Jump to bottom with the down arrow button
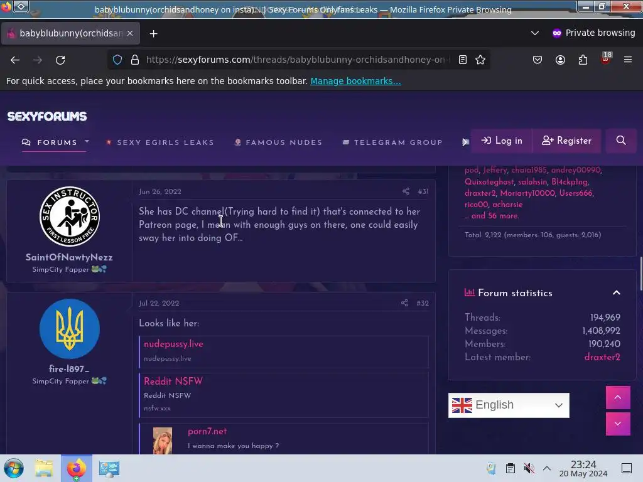 (618, 424)
